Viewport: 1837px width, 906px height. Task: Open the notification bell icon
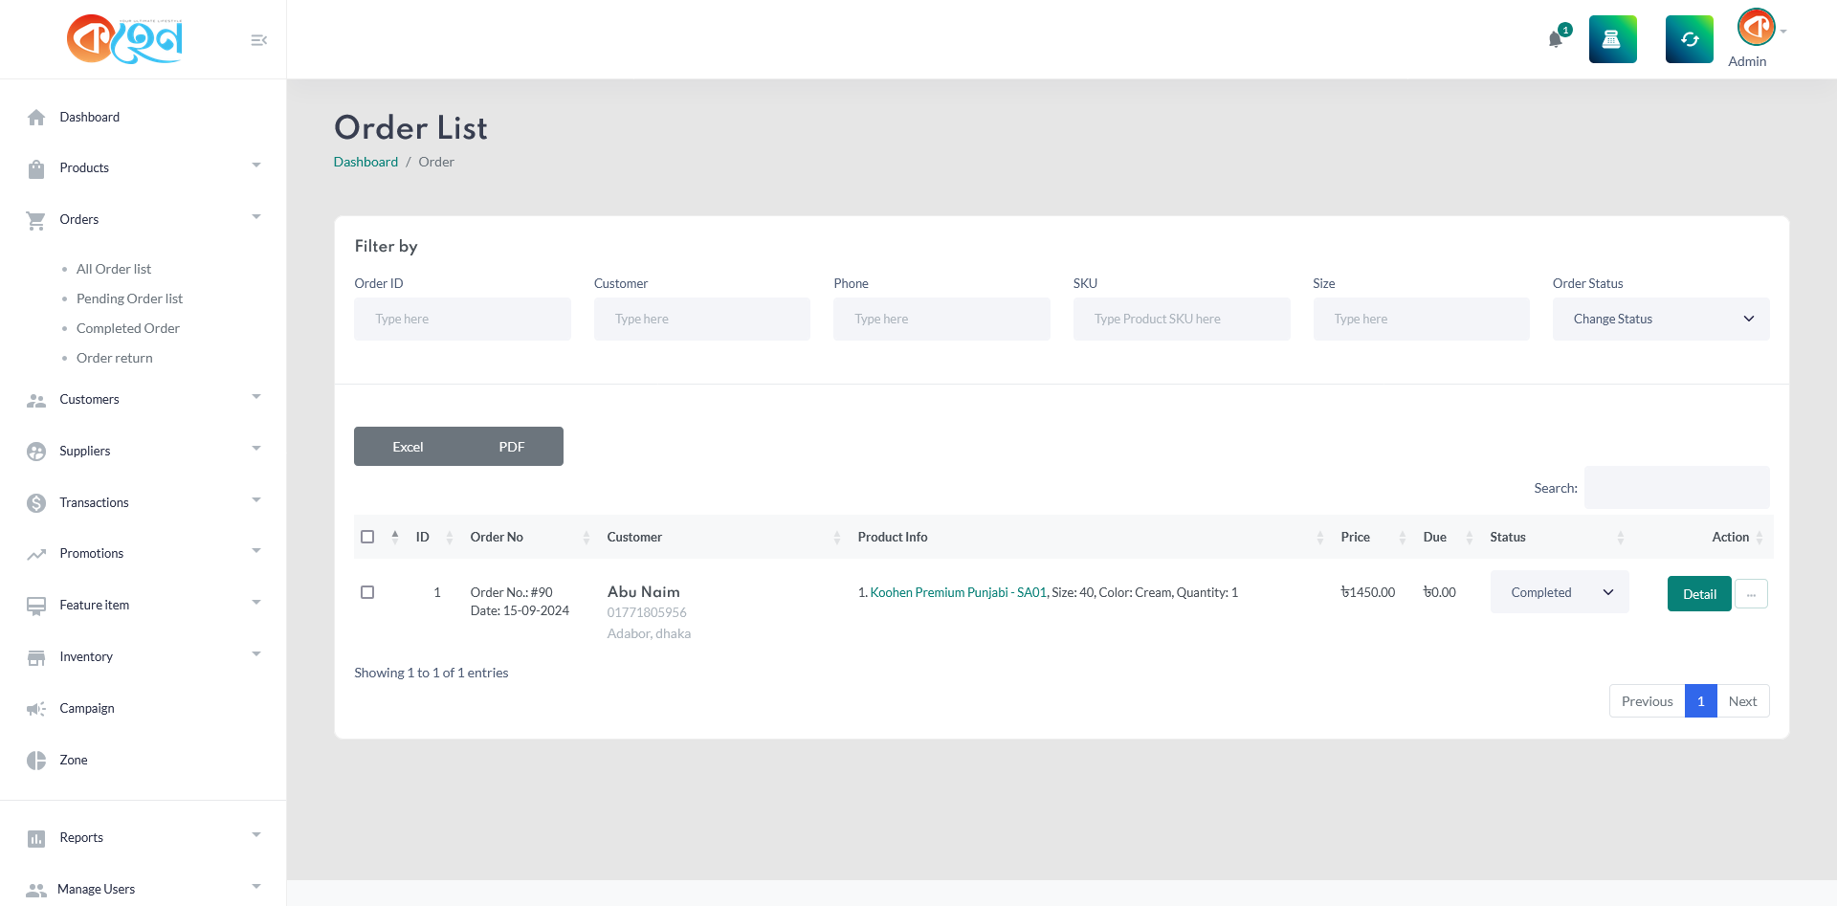[1556, 39]
